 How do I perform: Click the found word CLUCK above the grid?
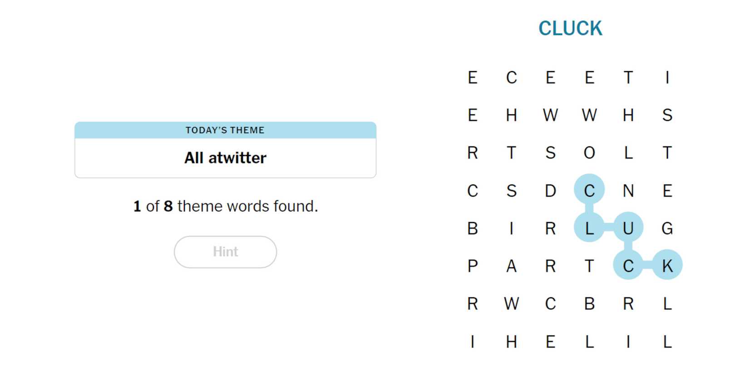[x=571, y=29]
